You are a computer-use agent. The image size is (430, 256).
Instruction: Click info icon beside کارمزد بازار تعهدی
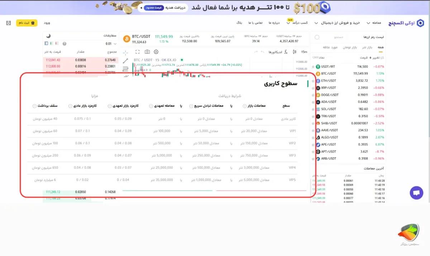110,106
